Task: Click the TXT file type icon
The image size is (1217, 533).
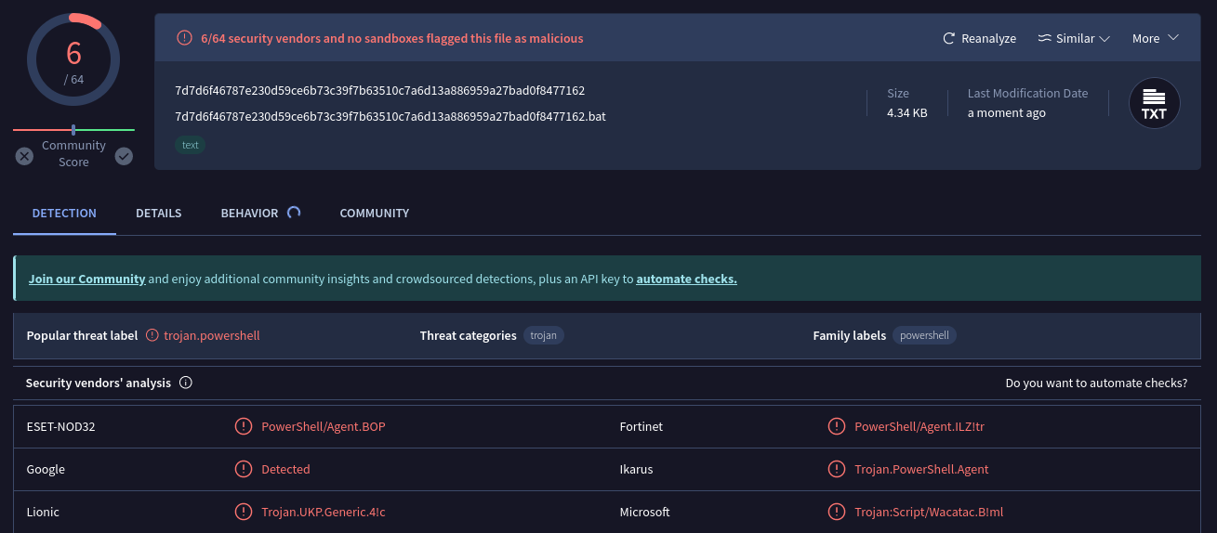Action: coord(1154,103)
